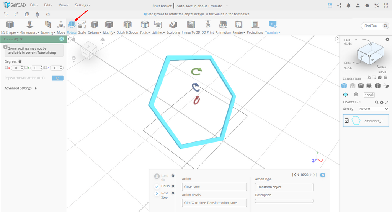The width and height of the screenshot is (392, 212).
Task: Select the Scale tool
Action: tap(82, 27)
